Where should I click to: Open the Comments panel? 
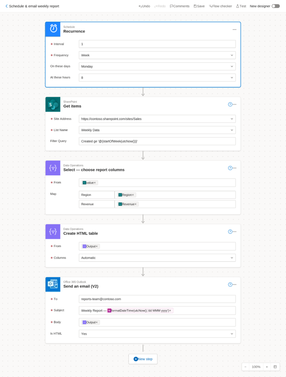point(180,6)
